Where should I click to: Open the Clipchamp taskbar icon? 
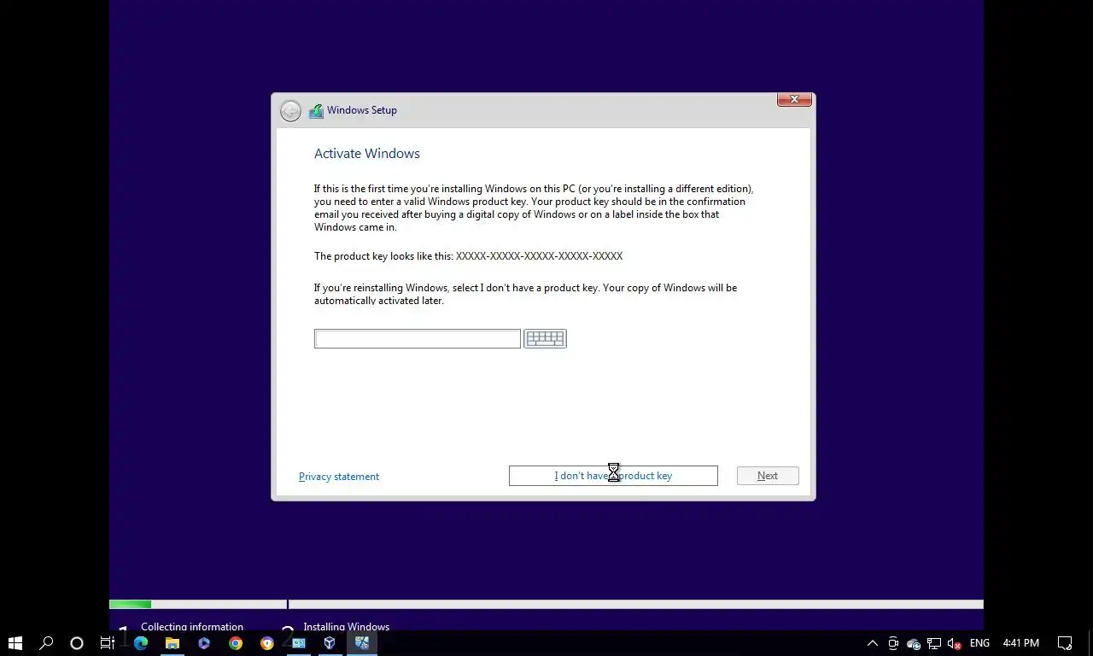coord(204,643)
